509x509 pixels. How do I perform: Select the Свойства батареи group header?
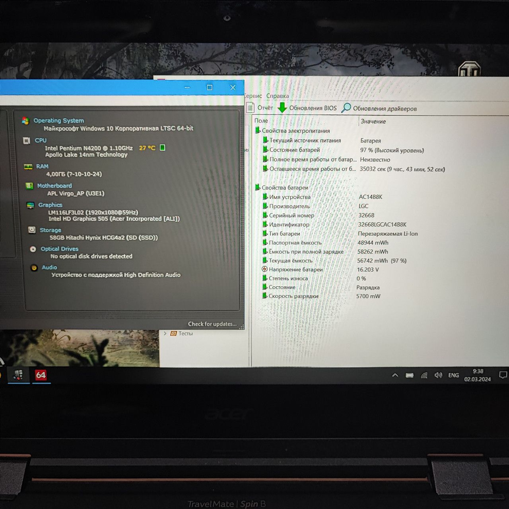tap(285, 187)
